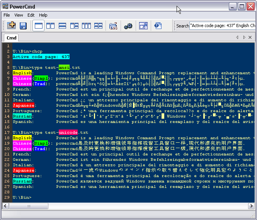257x220 pixels.
Task: Click the toolbar drag gripper beside Search
Action: pos(175,26)
